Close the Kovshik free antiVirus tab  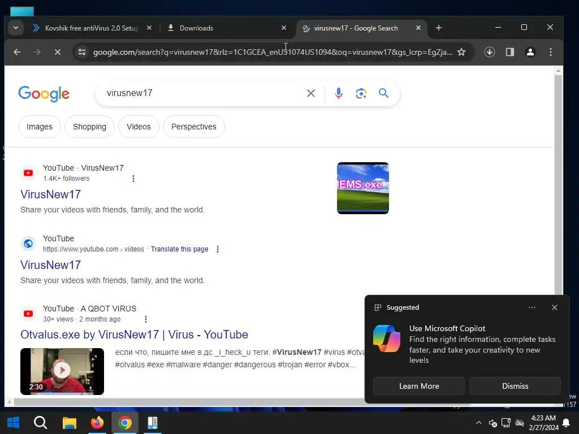coord(149,28)
